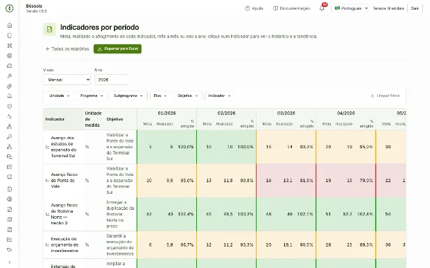The height and width of the screenshot is (268, 430).
Task: Click the 04/2026 period header
Action: (346, 113)
